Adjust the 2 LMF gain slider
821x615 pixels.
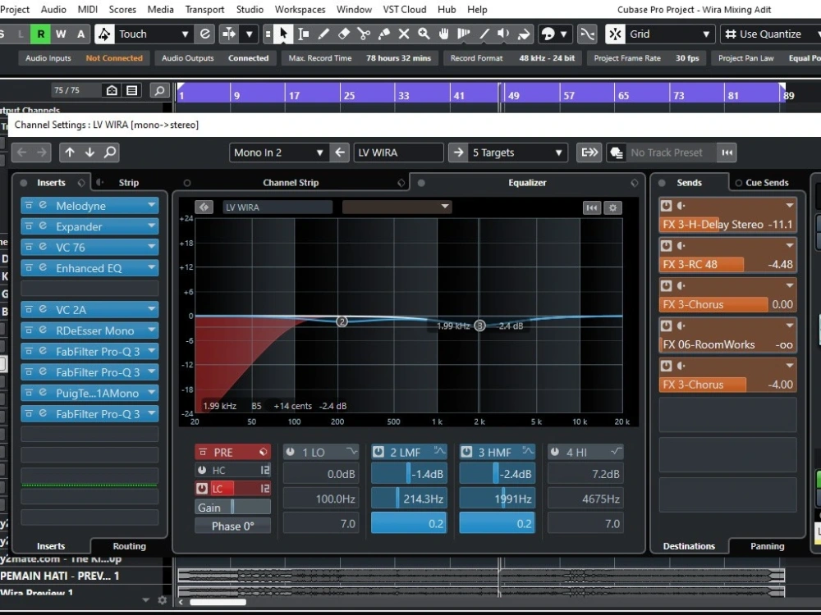(x=408, y=473)
